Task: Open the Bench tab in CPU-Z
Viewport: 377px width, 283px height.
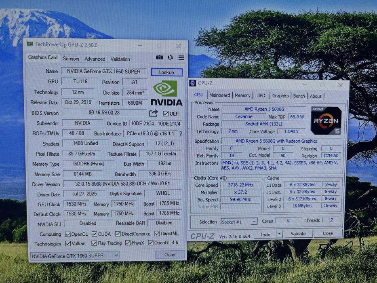Action: coord(299,96)
